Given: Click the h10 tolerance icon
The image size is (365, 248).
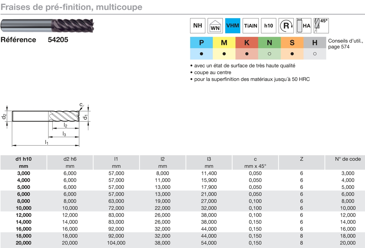Looking at the screenshot, I should coord(268,26).
